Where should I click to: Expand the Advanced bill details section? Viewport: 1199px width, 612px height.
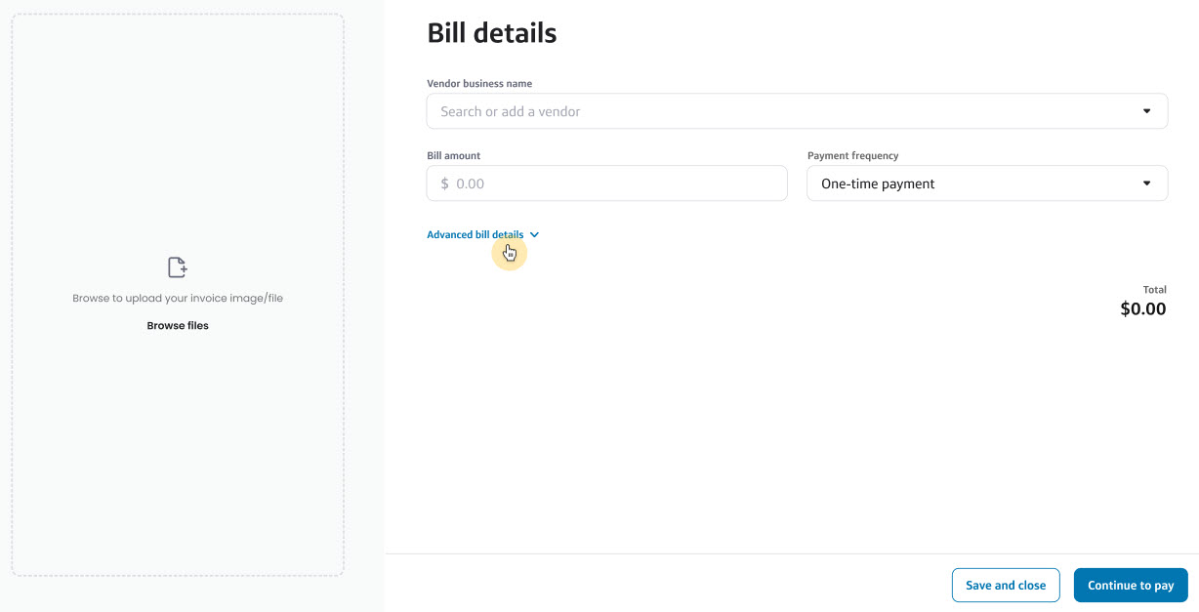click(476, 234)
